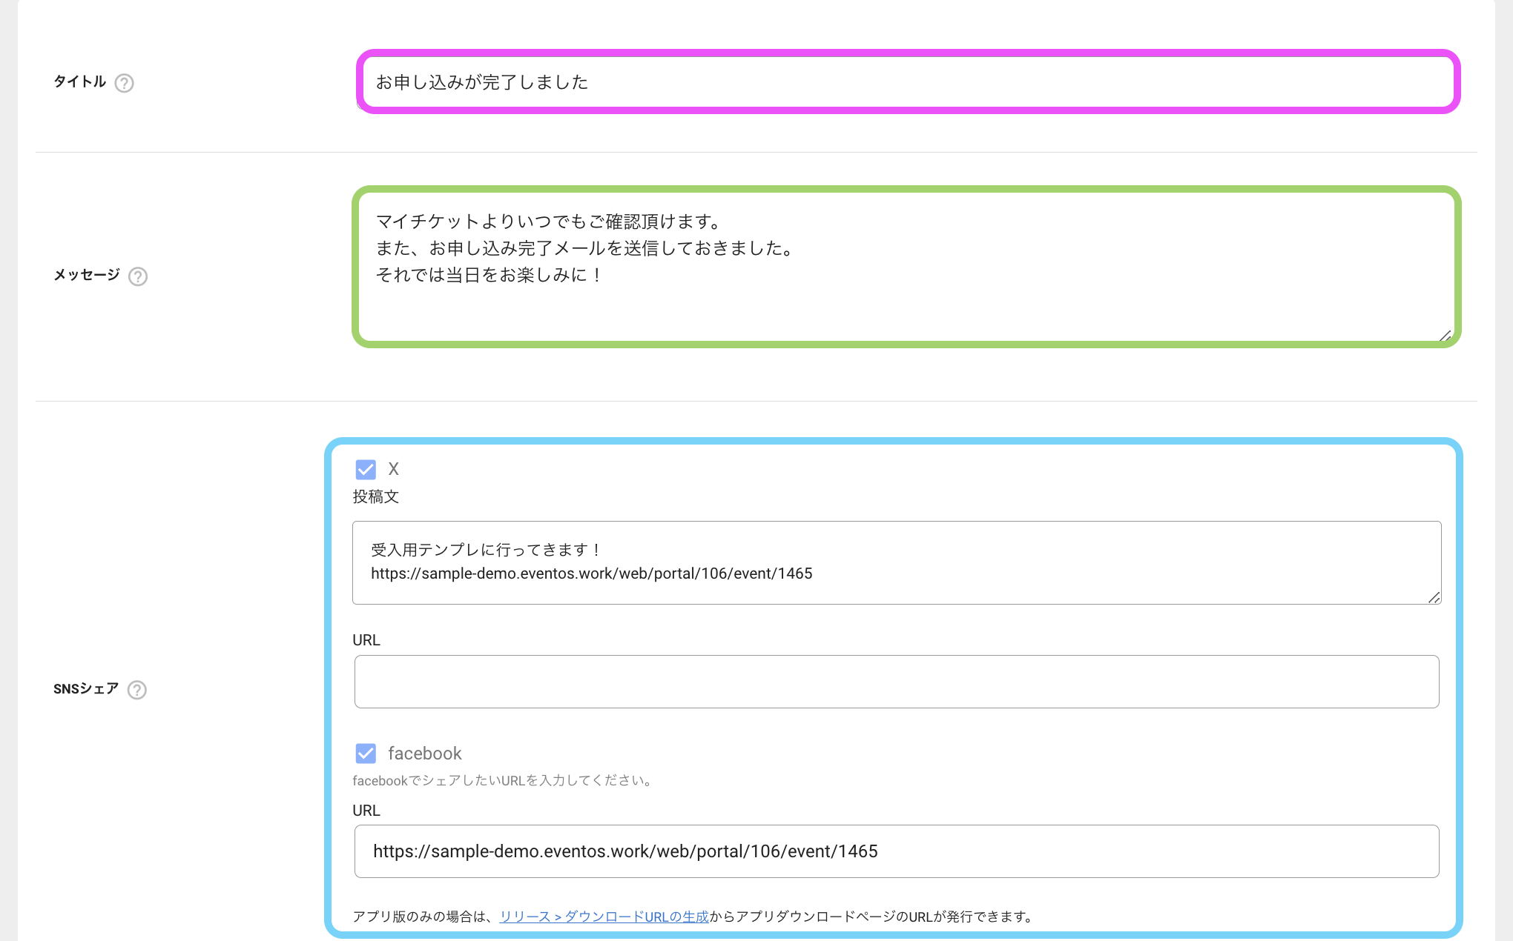Click the タイトル label
Image resolution: width=1513 pixels, height=941 pixels.
[80, 82]
